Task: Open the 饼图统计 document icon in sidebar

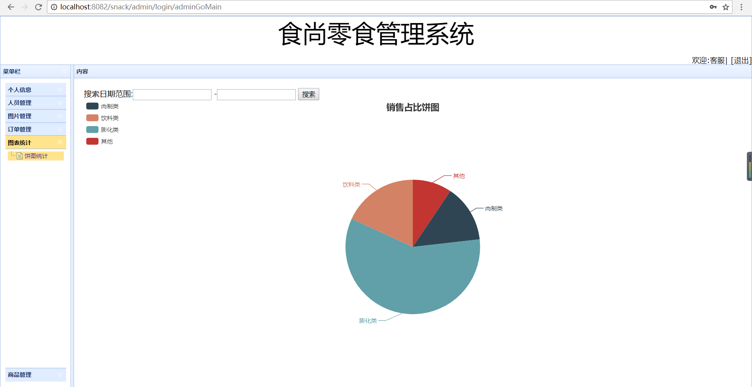Action: 20,156
